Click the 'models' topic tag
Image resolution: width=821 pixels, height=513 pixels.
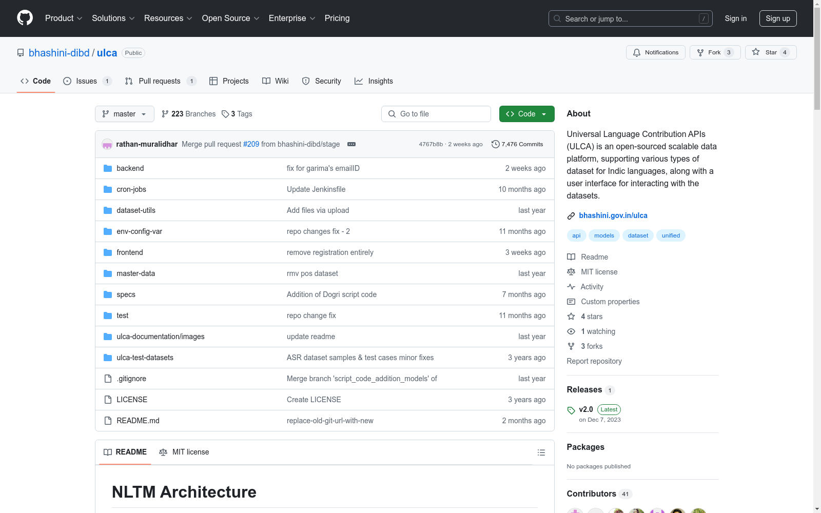click(x=604, y=235)
